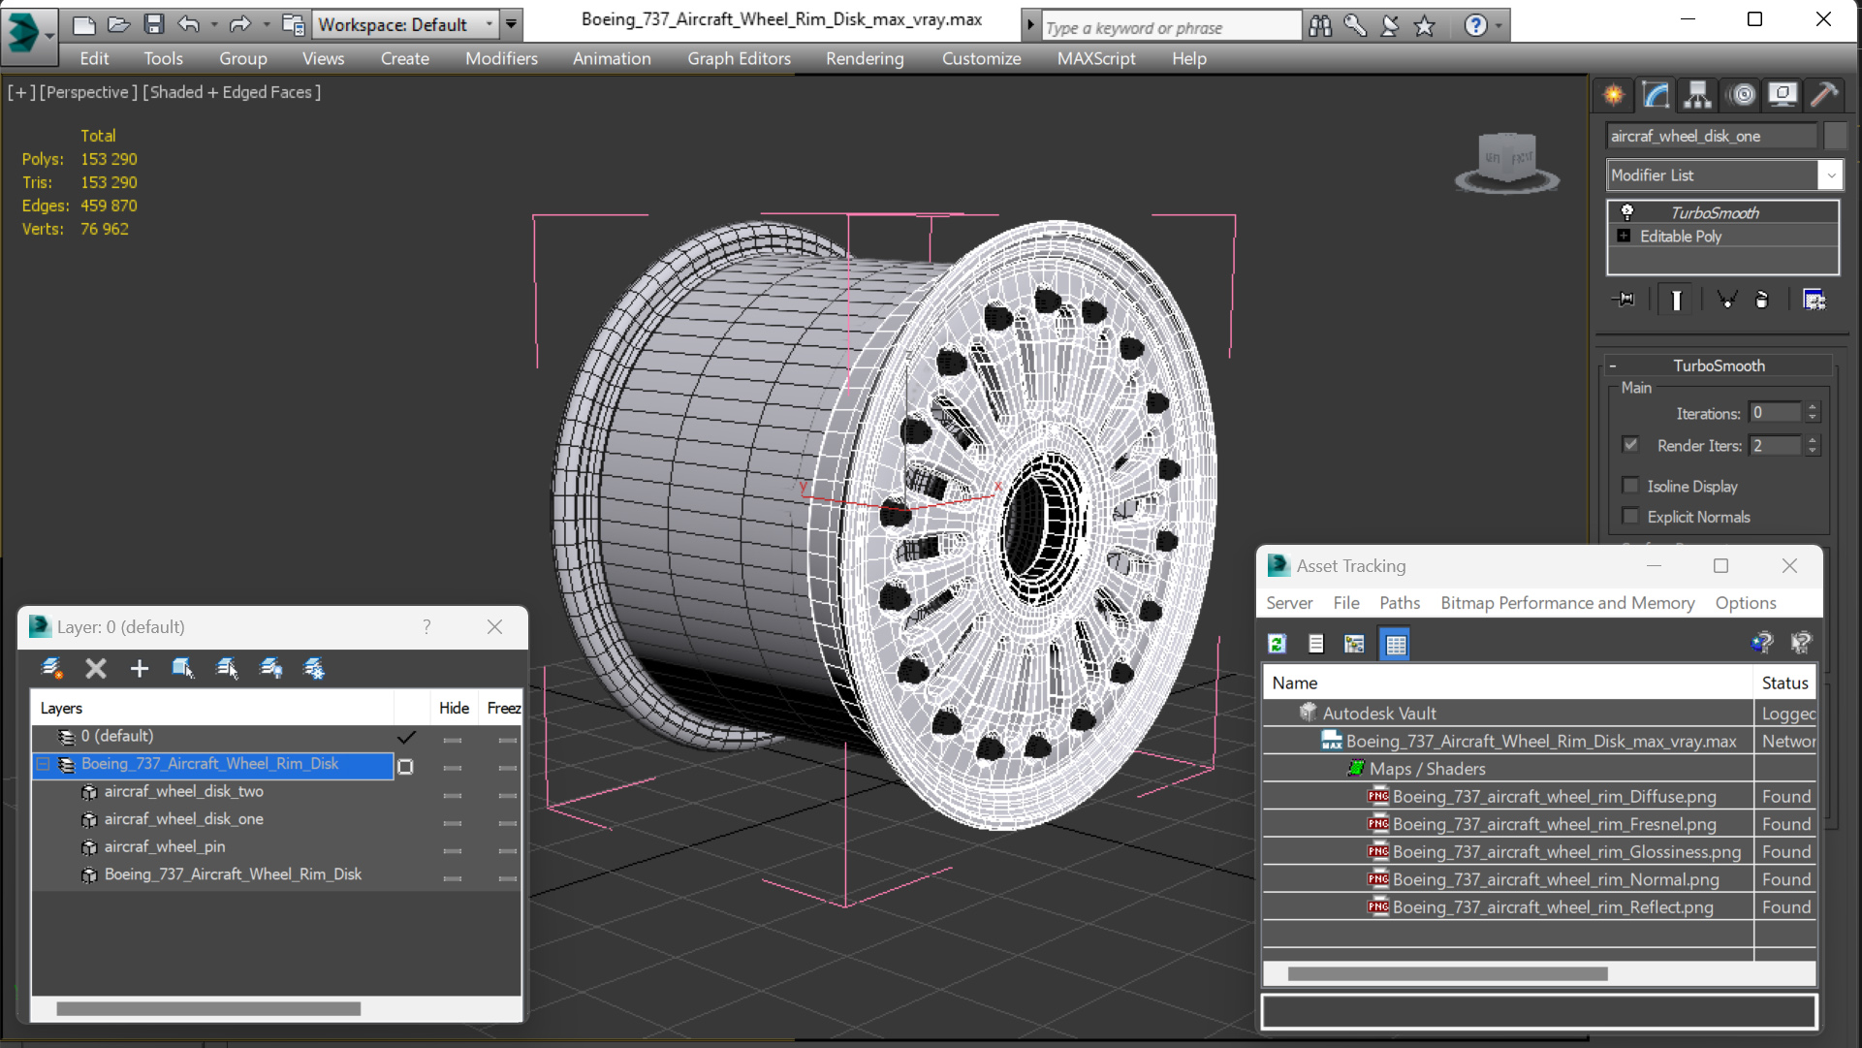The width and height of the screenshot is (1862, 1048).
Task: Click Create New Layer plus icon
Action: [x=139, y=668]
